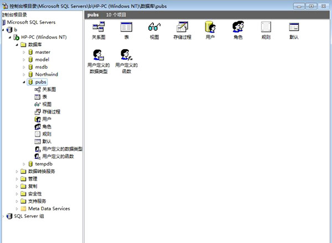Click the master database cylinder icon

pos(30,52)
